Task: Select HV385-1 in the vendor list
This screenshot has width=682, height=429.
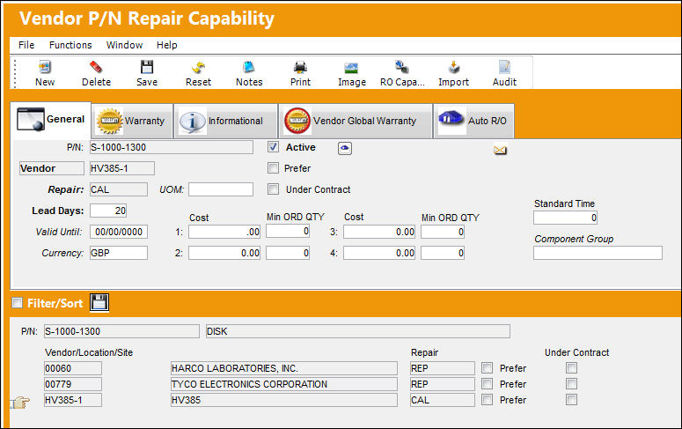Action: click(73, 400)
